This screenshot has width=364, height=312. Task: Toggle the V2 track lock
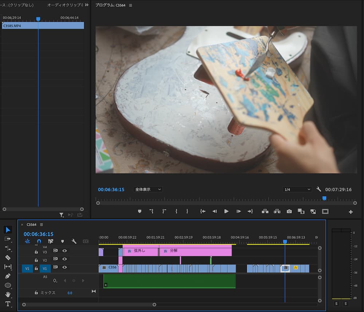[36, 260]
